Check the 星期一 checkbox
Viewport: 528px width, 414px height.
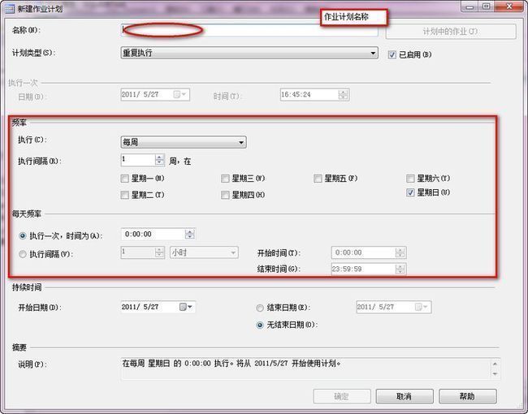pyautogui.click(x=124, y=179)
